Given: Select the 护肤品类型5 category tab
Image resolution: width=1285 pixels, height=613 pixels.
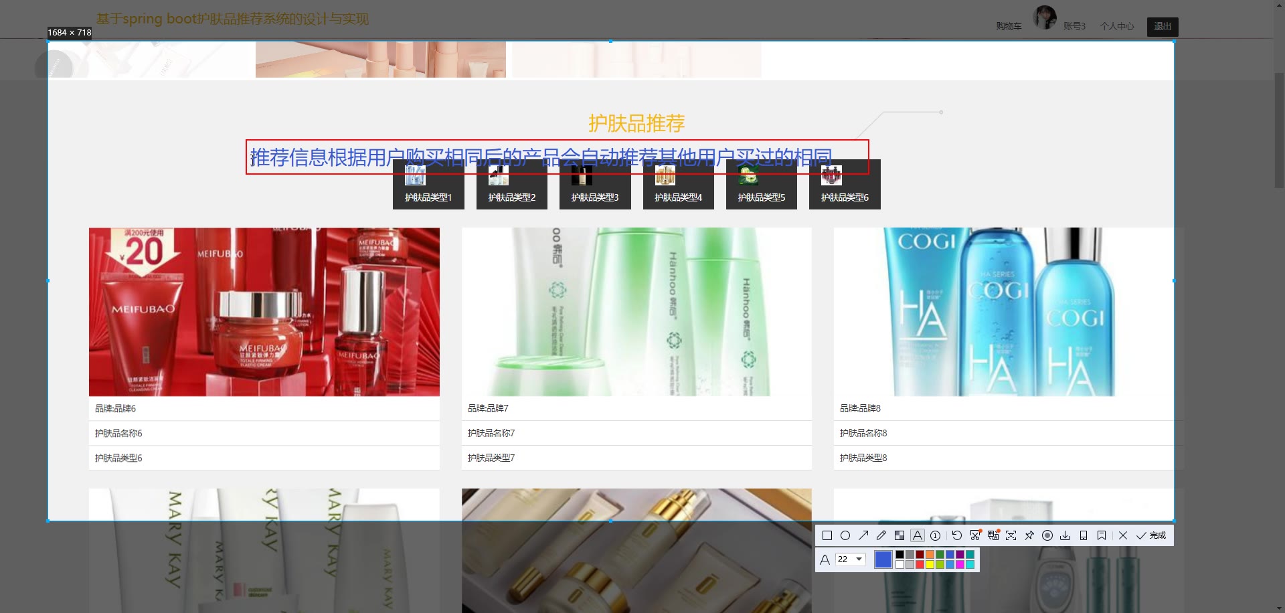Looking at the screenshot, I should [762, 185].
